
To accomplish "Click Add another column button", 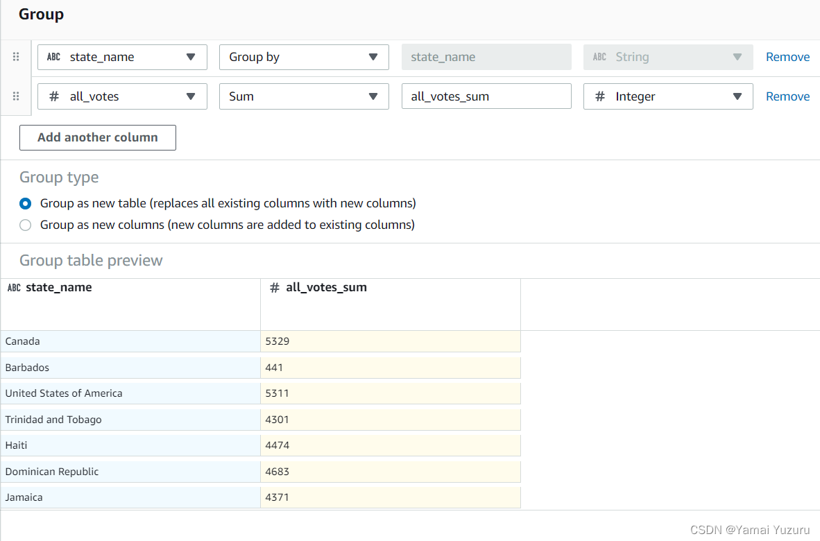I will (98, 137).
